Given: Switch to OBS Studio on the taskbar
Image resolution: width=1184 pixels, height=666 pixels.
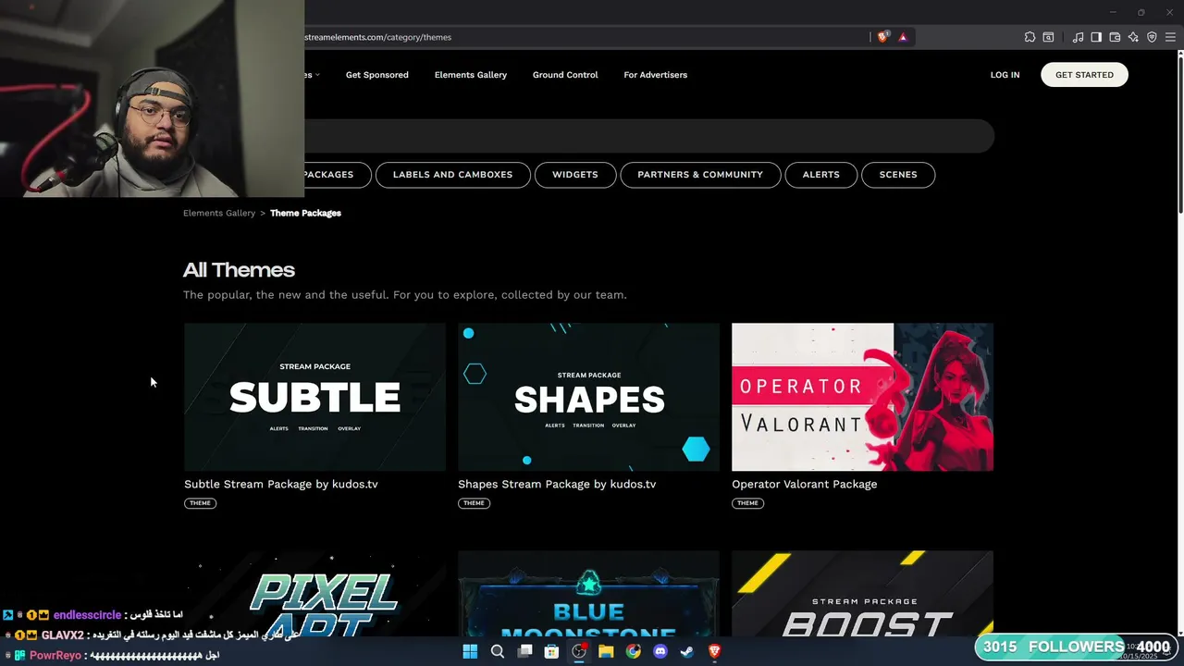Looking at the screenshot, I should (579, 651).
